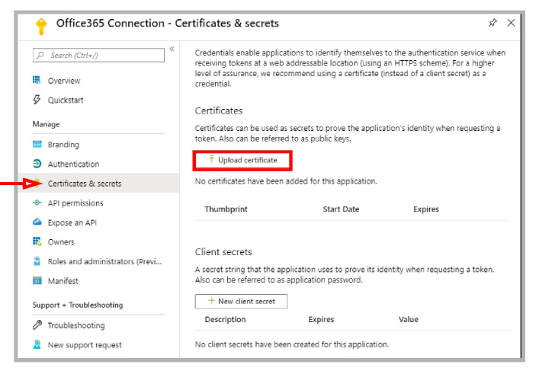
Task: Click the Value column header
Action: [409, 319]
